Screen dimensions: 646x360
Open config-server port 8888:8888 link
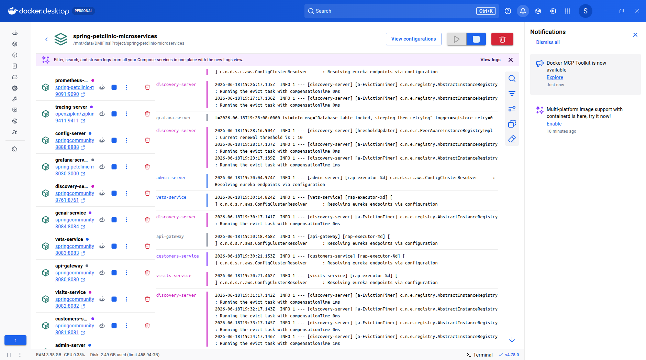[x=70, y=147]
